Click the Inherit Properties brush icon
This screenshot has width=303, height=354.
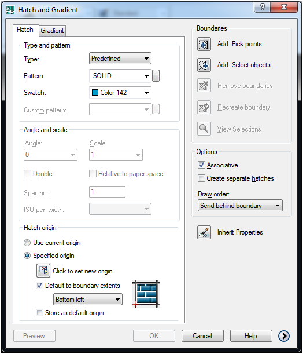click(204, 232)
